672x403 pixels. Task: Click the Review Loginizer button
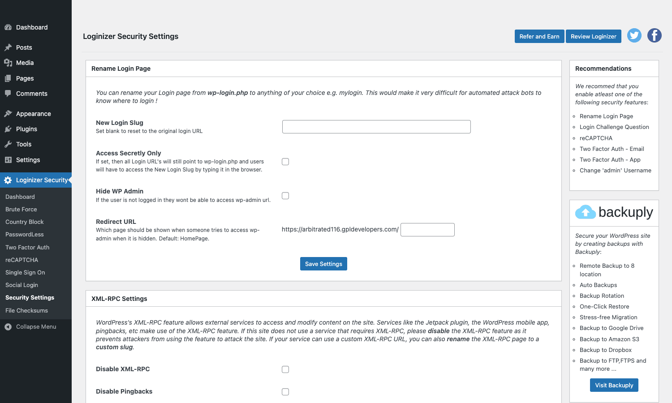pos(594,36)
